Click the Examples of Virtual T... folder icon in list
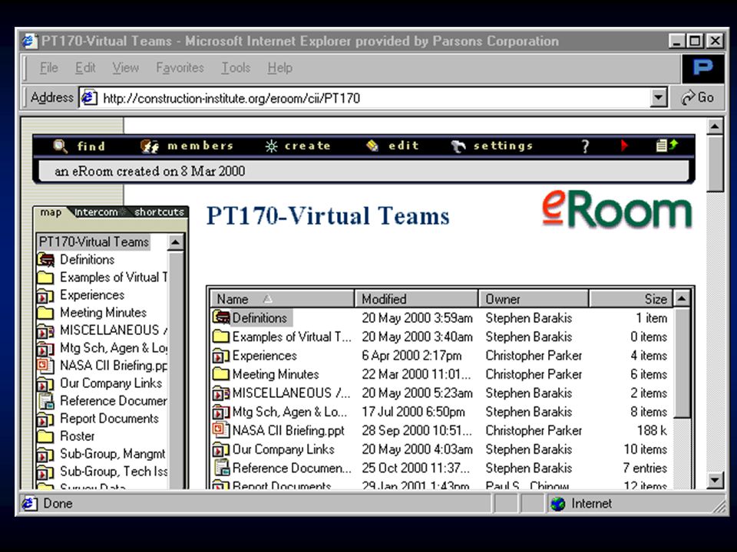The height and width of the screenshot is (552, 737). (x=220, y=337)
